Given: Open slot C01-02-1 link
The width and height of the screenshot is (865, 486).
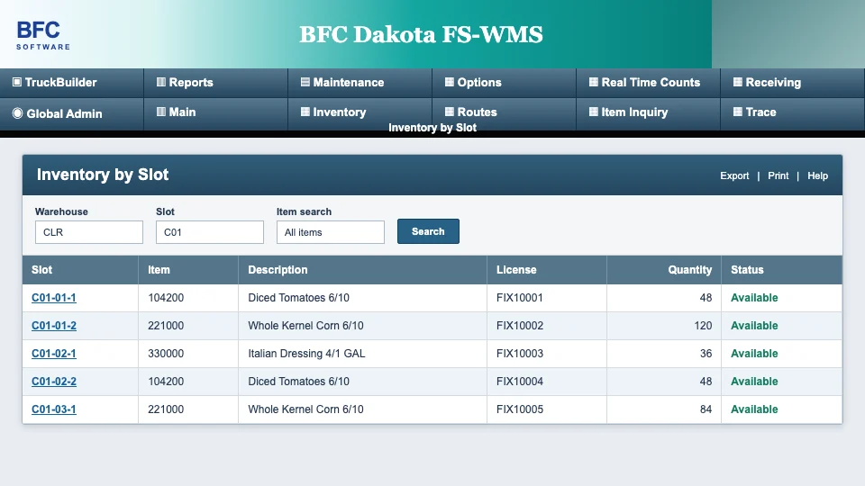Looking at the screenshot, I should pyautogui.click(x=54, y=353).
